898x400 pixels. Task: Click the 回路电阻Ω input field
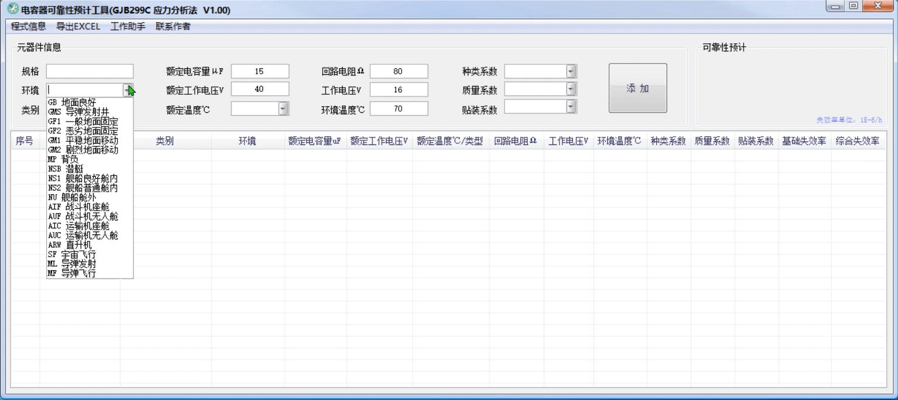coord(398,71)
